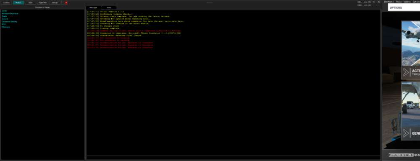
Task: Open vPilot Settings
Action: (55, 3)
